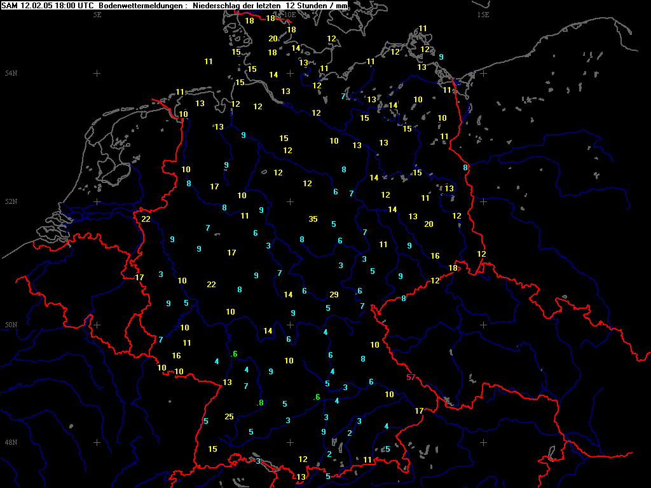
Task: Click the grid cross nearest the 48N label
Action: coord(97,442)
